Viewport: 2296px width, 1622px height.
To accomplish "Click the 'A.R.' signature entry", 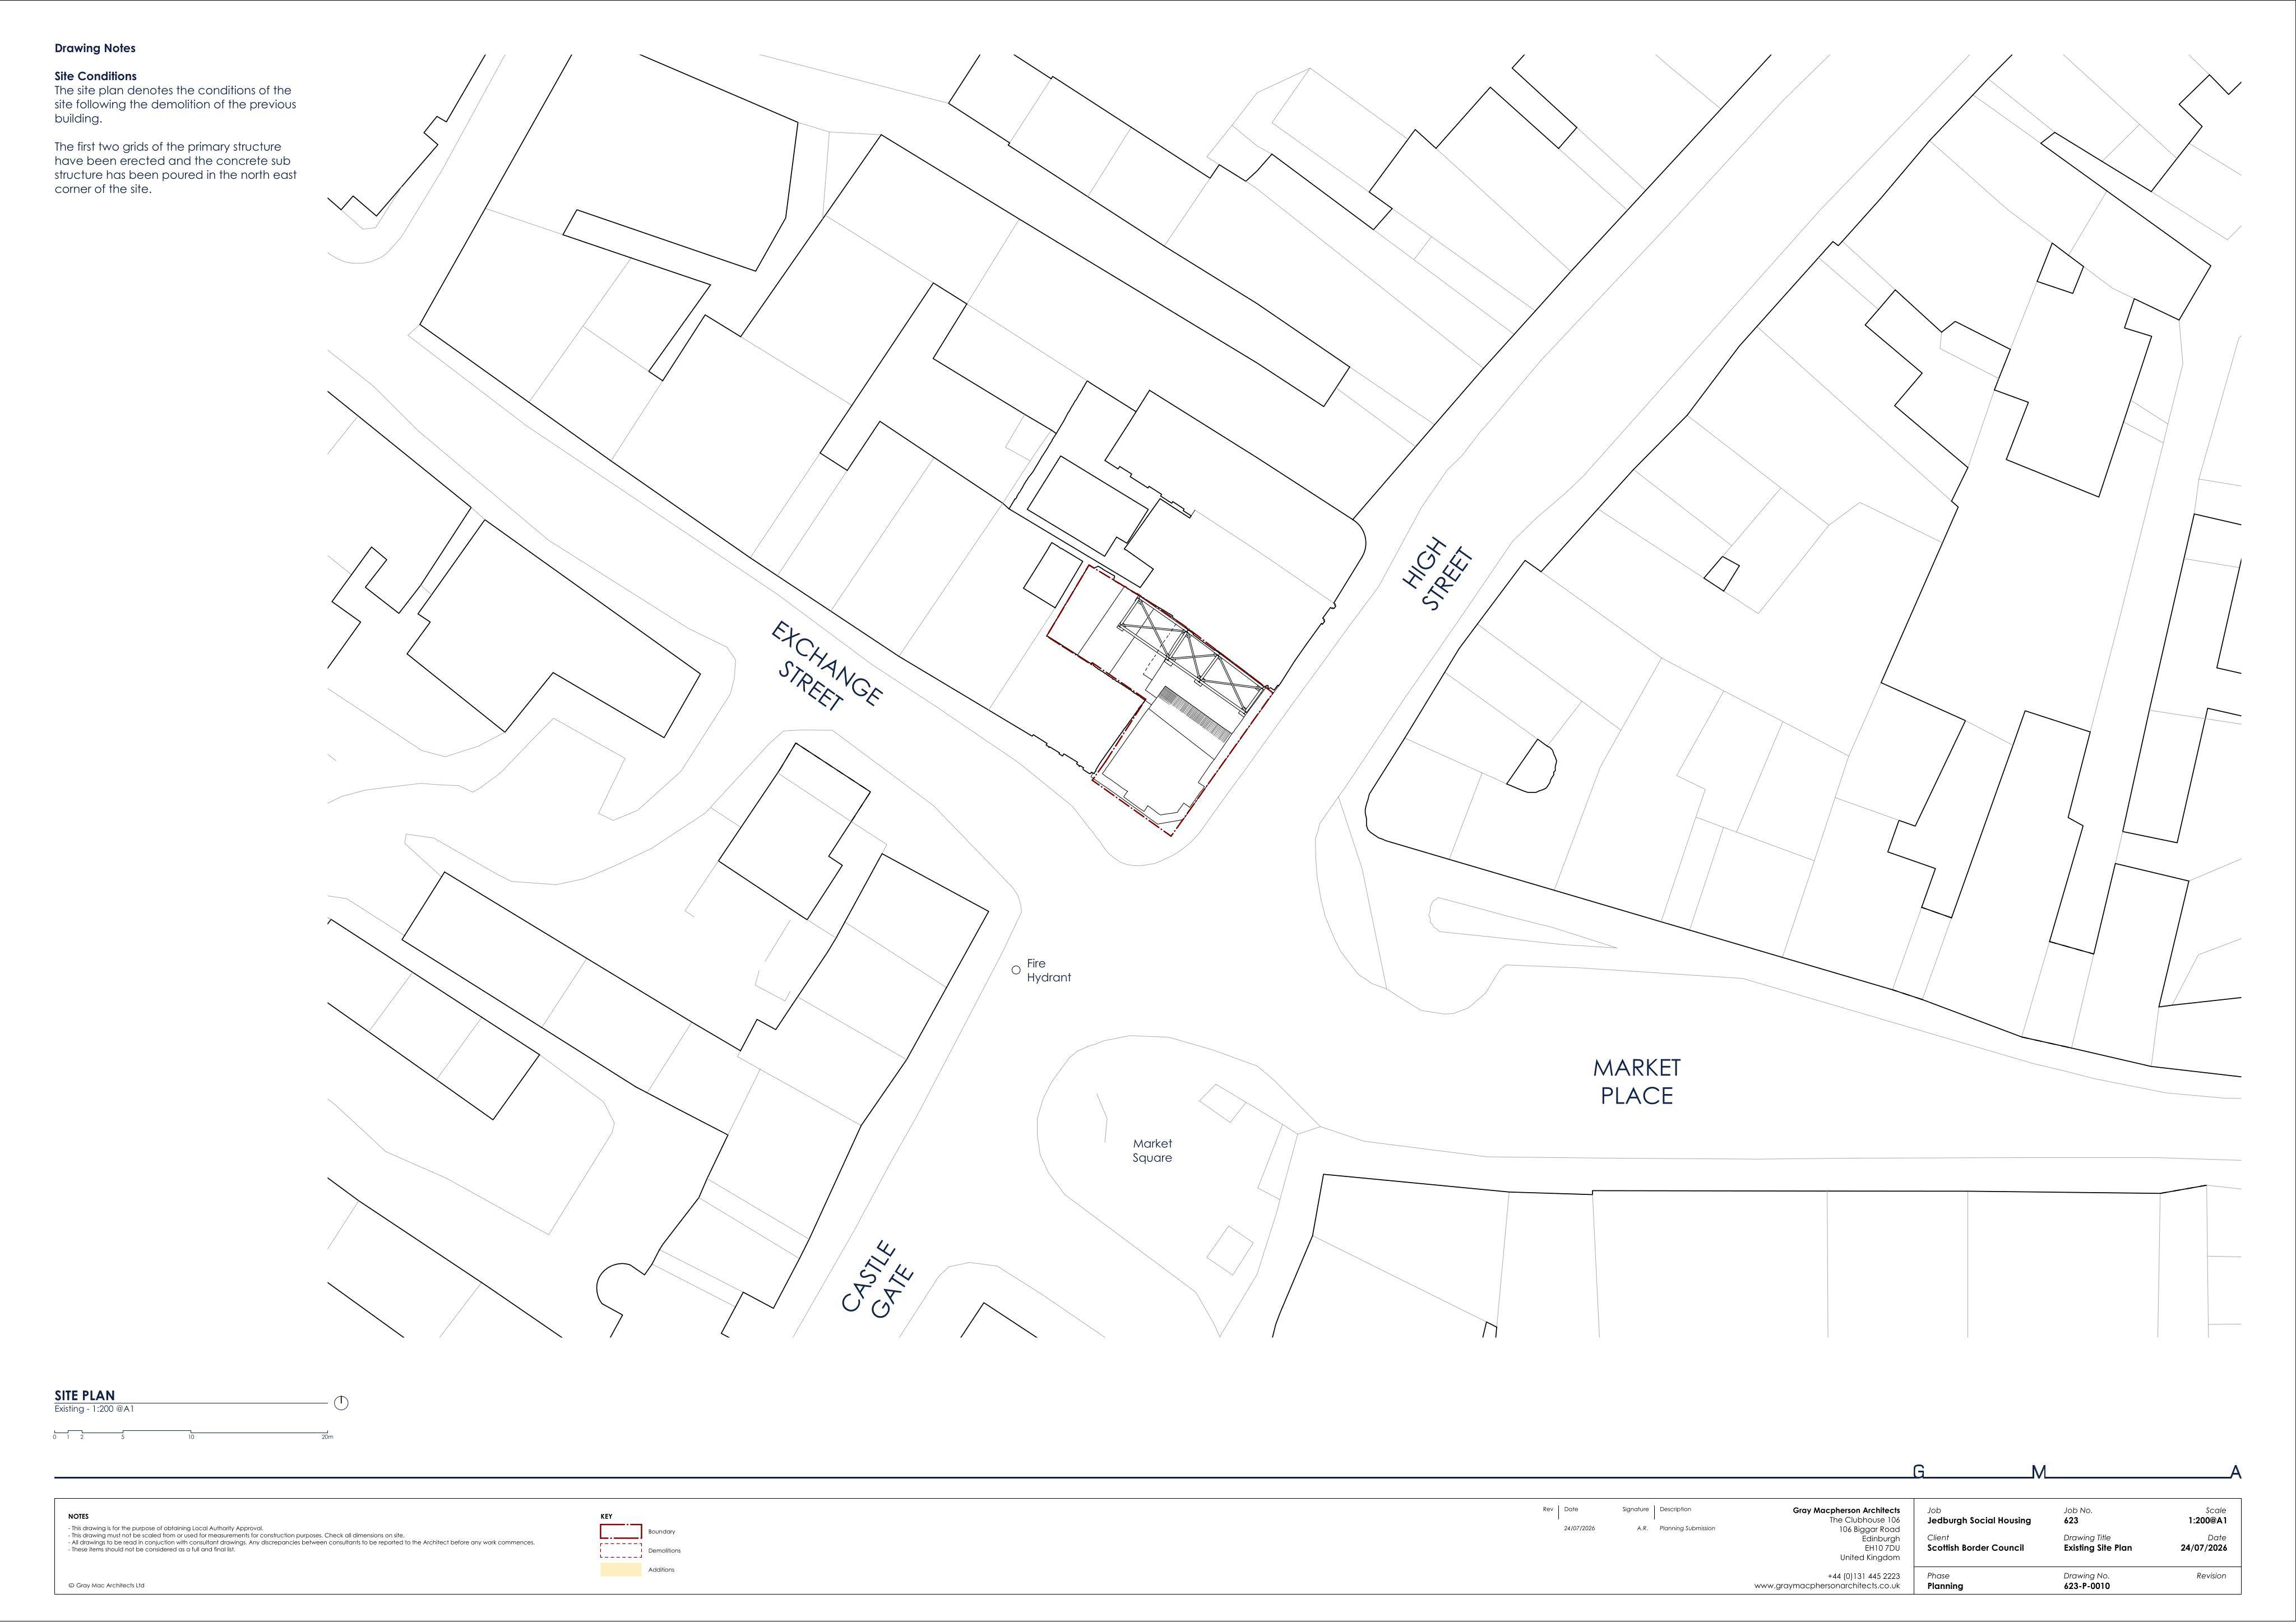I will (1642, 1528).
